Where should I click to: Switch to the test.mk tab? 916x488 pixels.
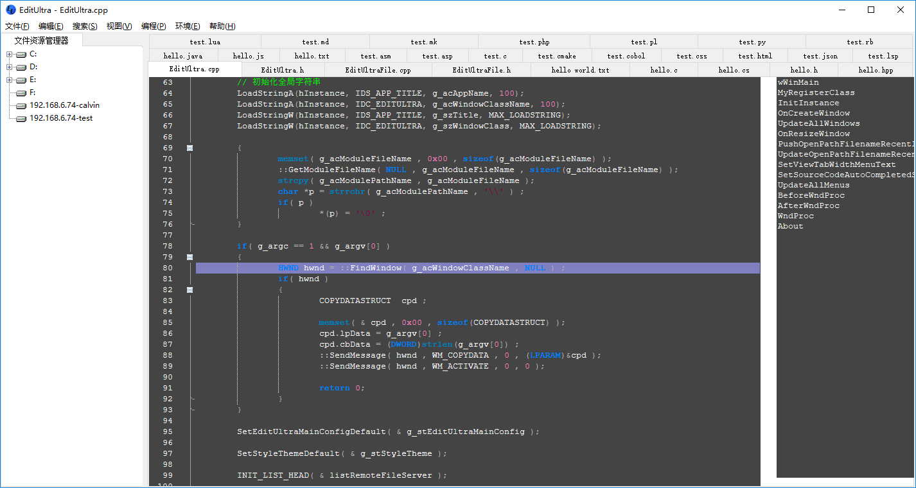pyautogui.click(x=424, y=42)
